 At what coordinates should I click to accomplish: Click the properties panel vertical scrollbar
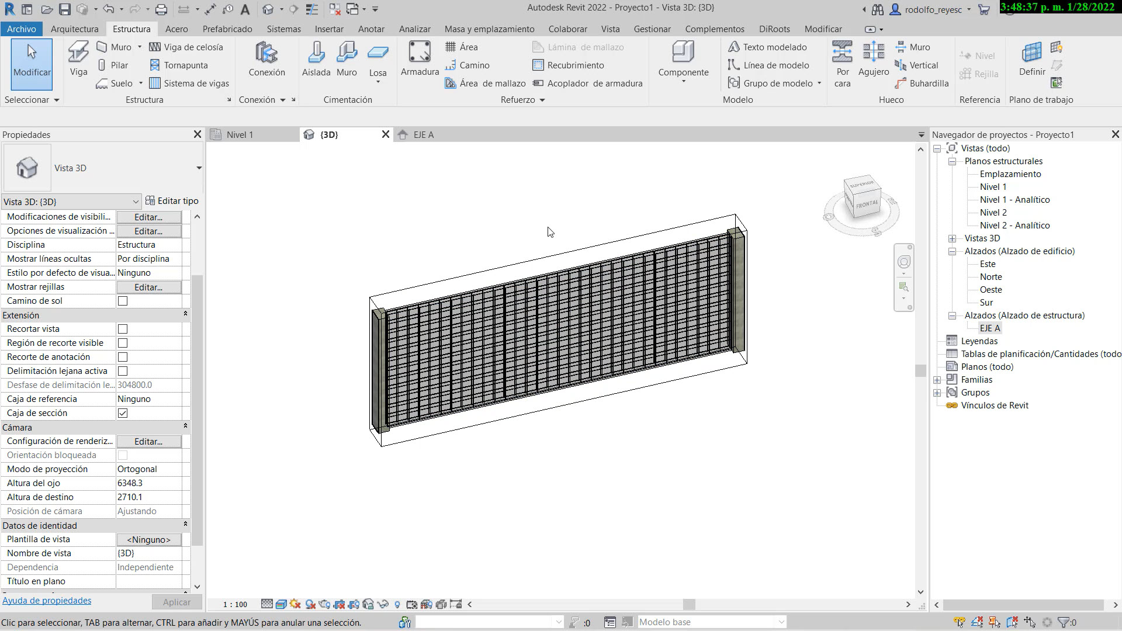point(197,409)
